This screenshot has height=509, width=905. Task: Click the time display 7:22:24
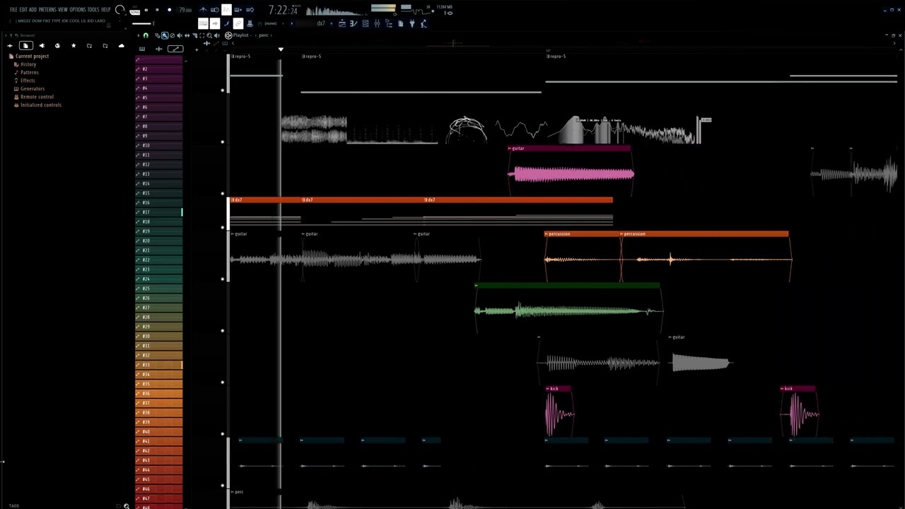click(283, 10)
